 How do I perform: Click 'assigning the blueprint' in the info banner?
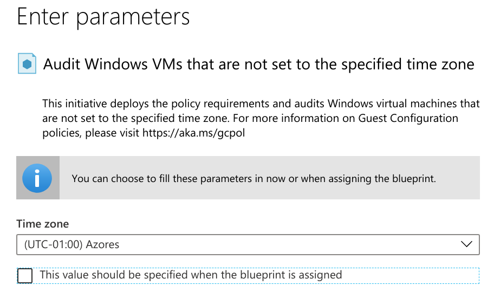382,179
